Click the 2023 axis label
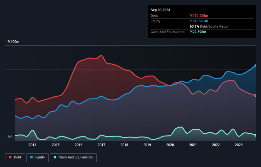Image resolution: width=261 pixels, height=167 pixels. 239,145
